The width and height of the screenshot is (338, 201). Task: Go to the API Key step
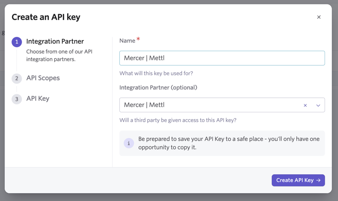[x=38, y=99]
